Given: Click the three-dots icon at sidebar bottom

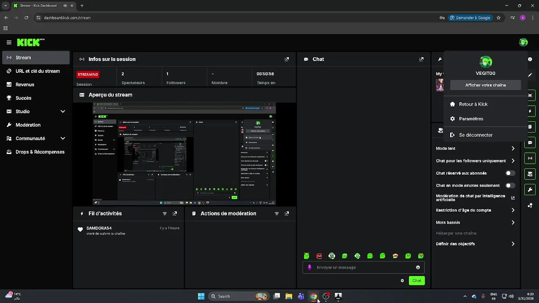Looking at the screenshot, I should tap(530, 205).
